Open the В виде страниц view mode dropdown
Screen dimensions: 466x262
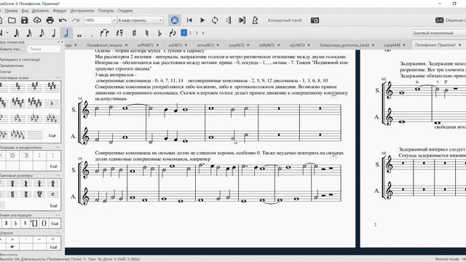pos(141,20)
